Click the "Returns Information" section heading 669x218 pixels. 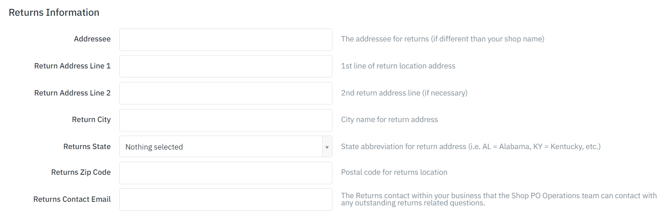point(54,13)
